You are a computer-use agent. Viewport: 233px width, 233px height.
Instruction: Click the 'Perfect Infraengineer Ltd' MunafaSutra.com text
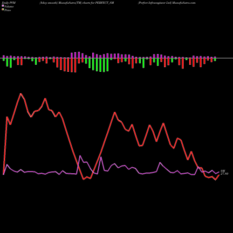pyautogui.click(x=167, y=3)
